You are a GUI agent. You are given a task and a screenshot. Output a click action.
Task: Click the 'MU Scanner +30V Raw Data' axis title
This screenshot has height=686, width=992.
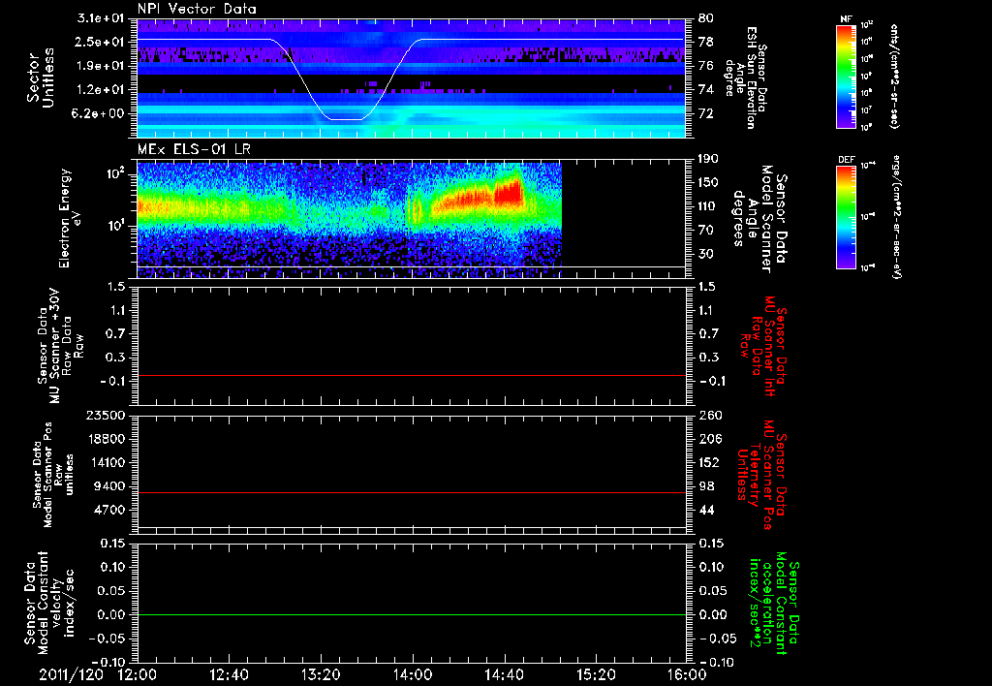point(59,346)
